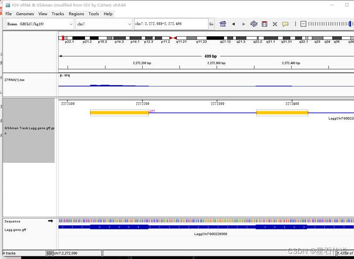This screenshot has width=354, height=259.
Task: Click the 409 bp span label
Action: 211,56
